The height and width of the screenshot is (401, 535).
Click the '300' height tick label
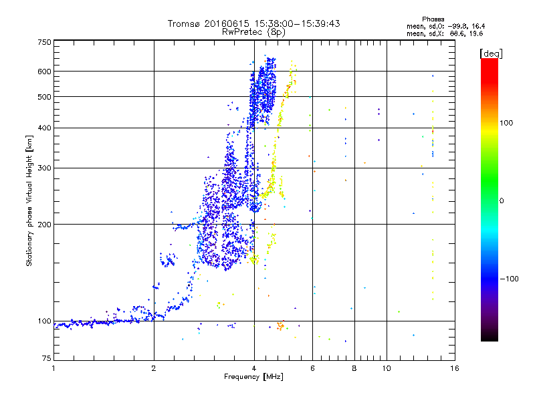tap(44, 168)
